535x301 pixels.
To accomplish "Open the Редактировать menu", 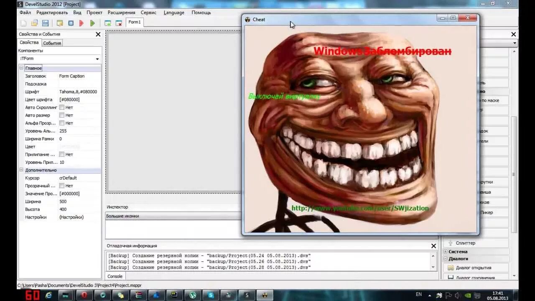I will 52,13.
